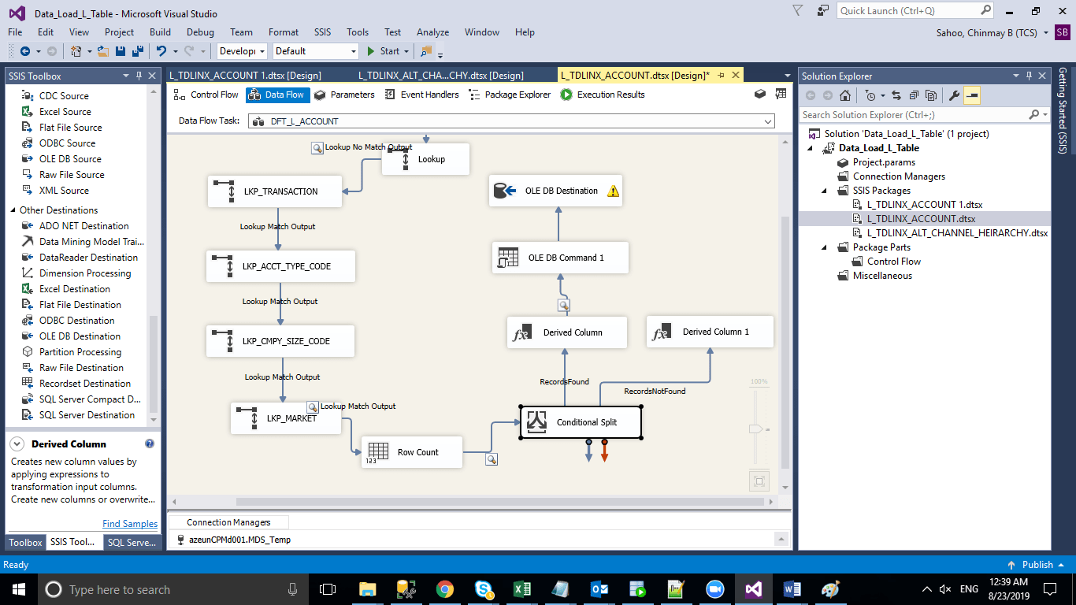The image size is (1076, 605).
Task: Click Collapse All in Solution Explorer
Action: (914, 95)
